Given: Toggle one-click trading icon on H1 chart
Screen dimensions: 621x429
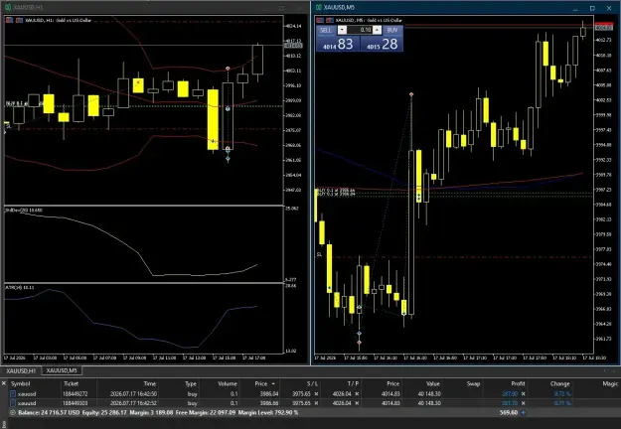Looking at the screenshot, I should click(x=9, y=20).
